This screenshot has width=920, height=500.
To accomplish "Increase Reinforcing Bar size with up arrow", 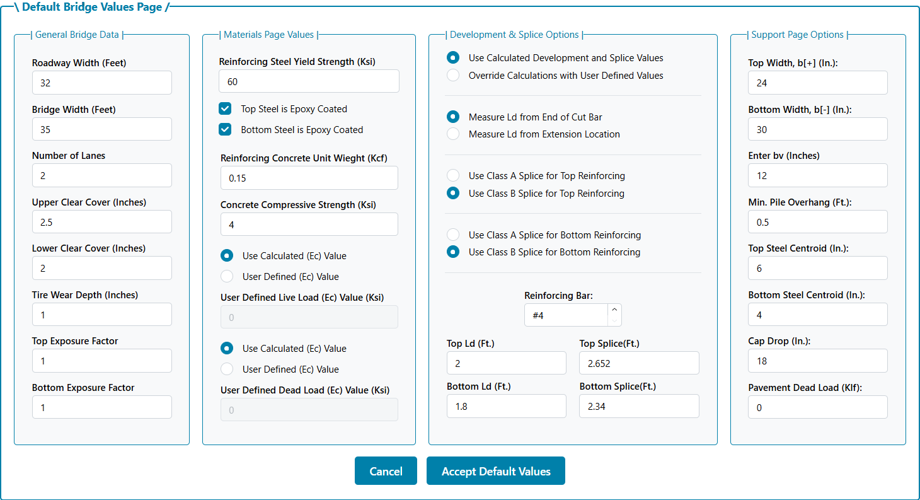I will (x=615, y=310).
